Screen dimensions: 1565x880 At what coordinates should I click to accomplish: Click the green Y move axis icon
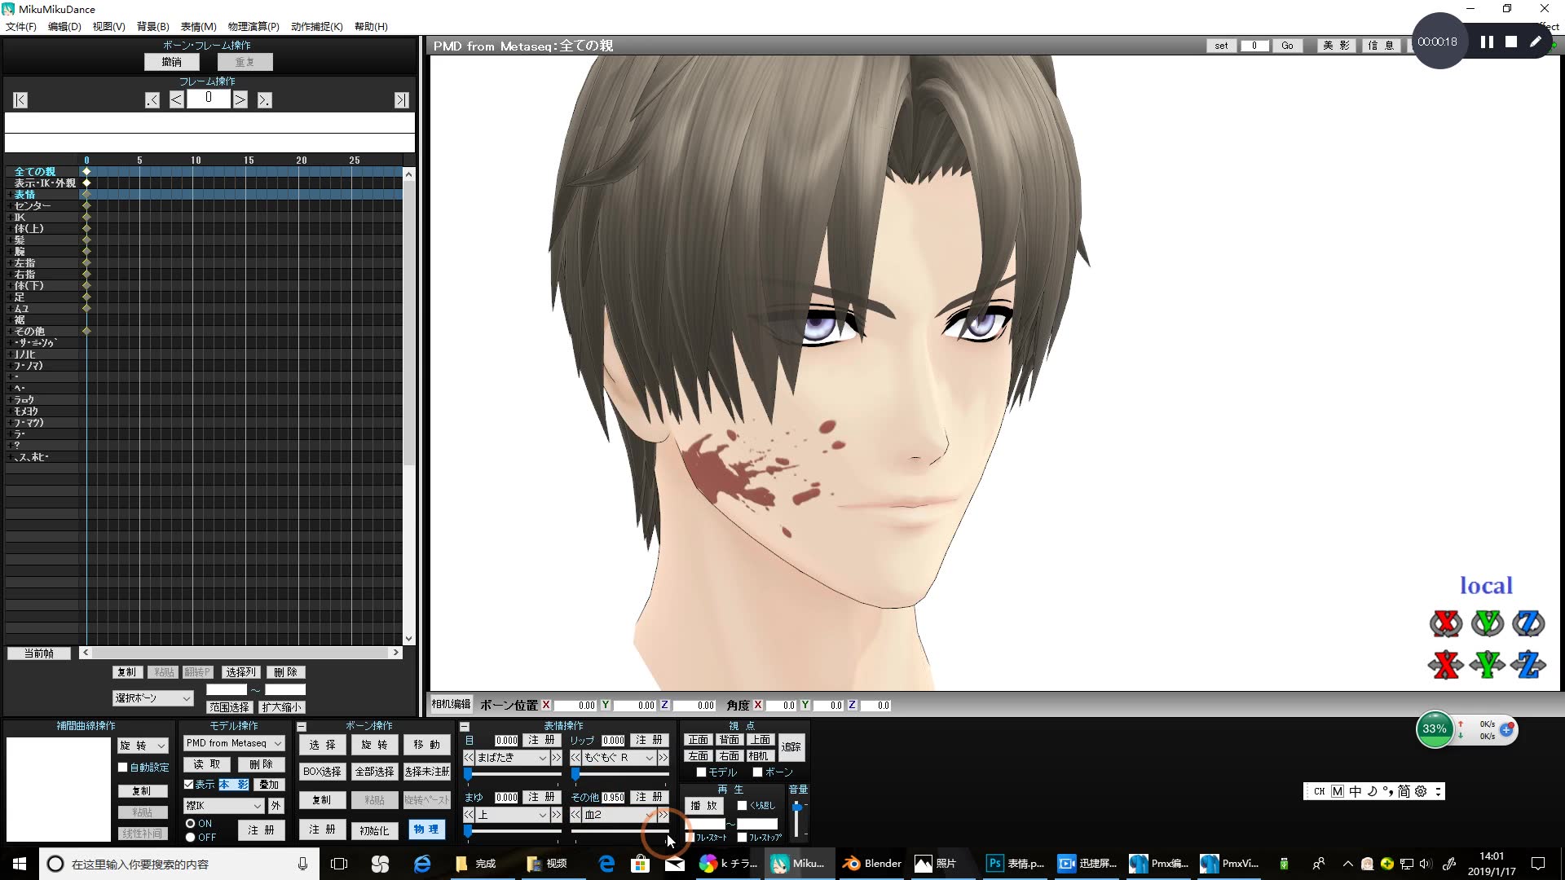tap(1488, 665)
